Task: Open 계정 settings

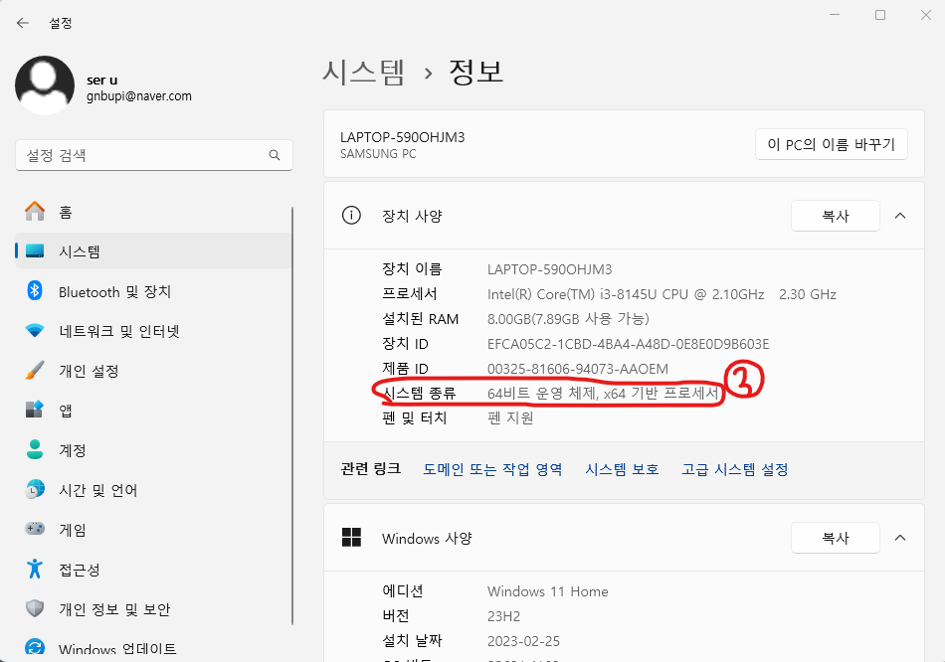Action: pos(153,450)
